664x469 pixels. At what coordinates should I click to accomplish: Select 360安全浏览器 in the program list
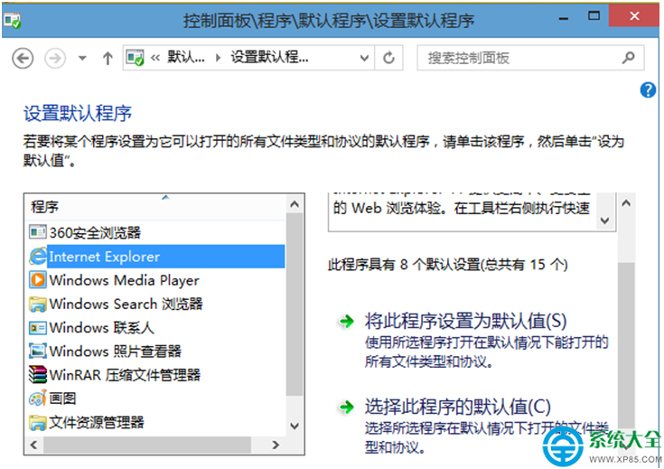(155, 232)
